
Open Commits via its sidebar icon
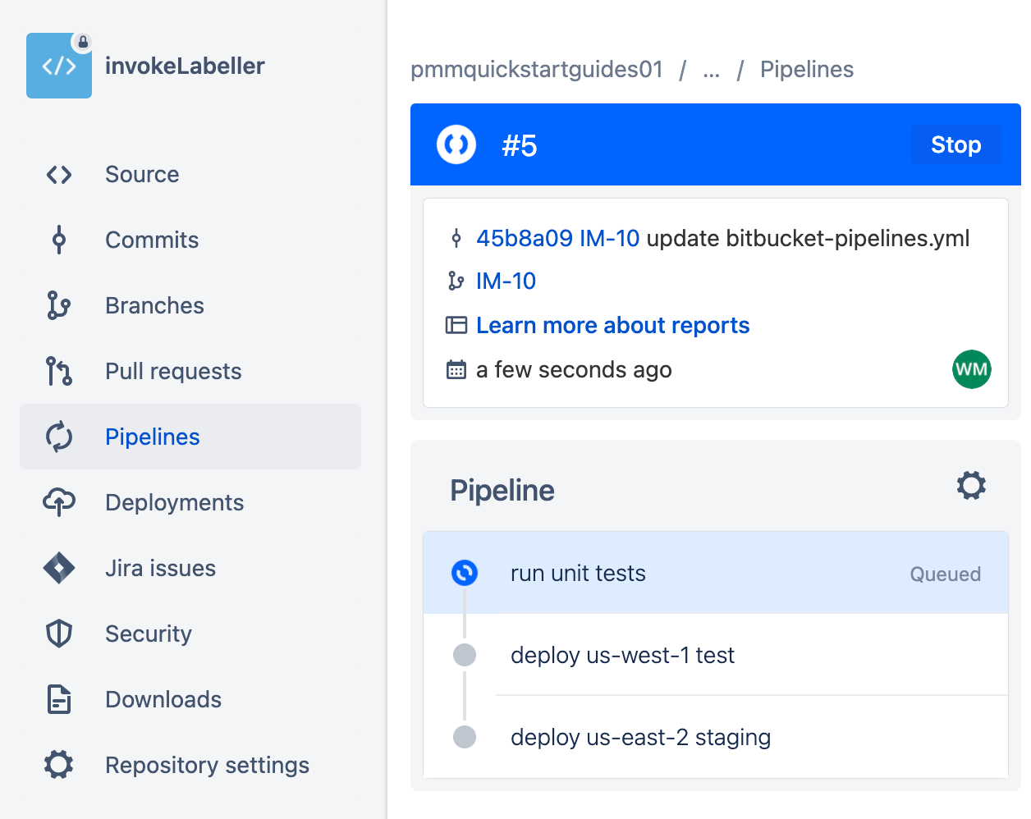click(58, 240)
